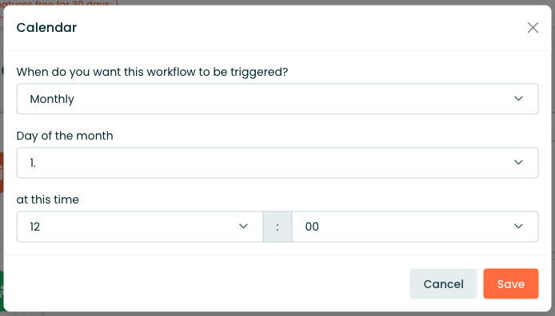This screenshot has height=316, width=555.
Task: Click the dimmed backdrop below the dialog
Action: point(277,314)
